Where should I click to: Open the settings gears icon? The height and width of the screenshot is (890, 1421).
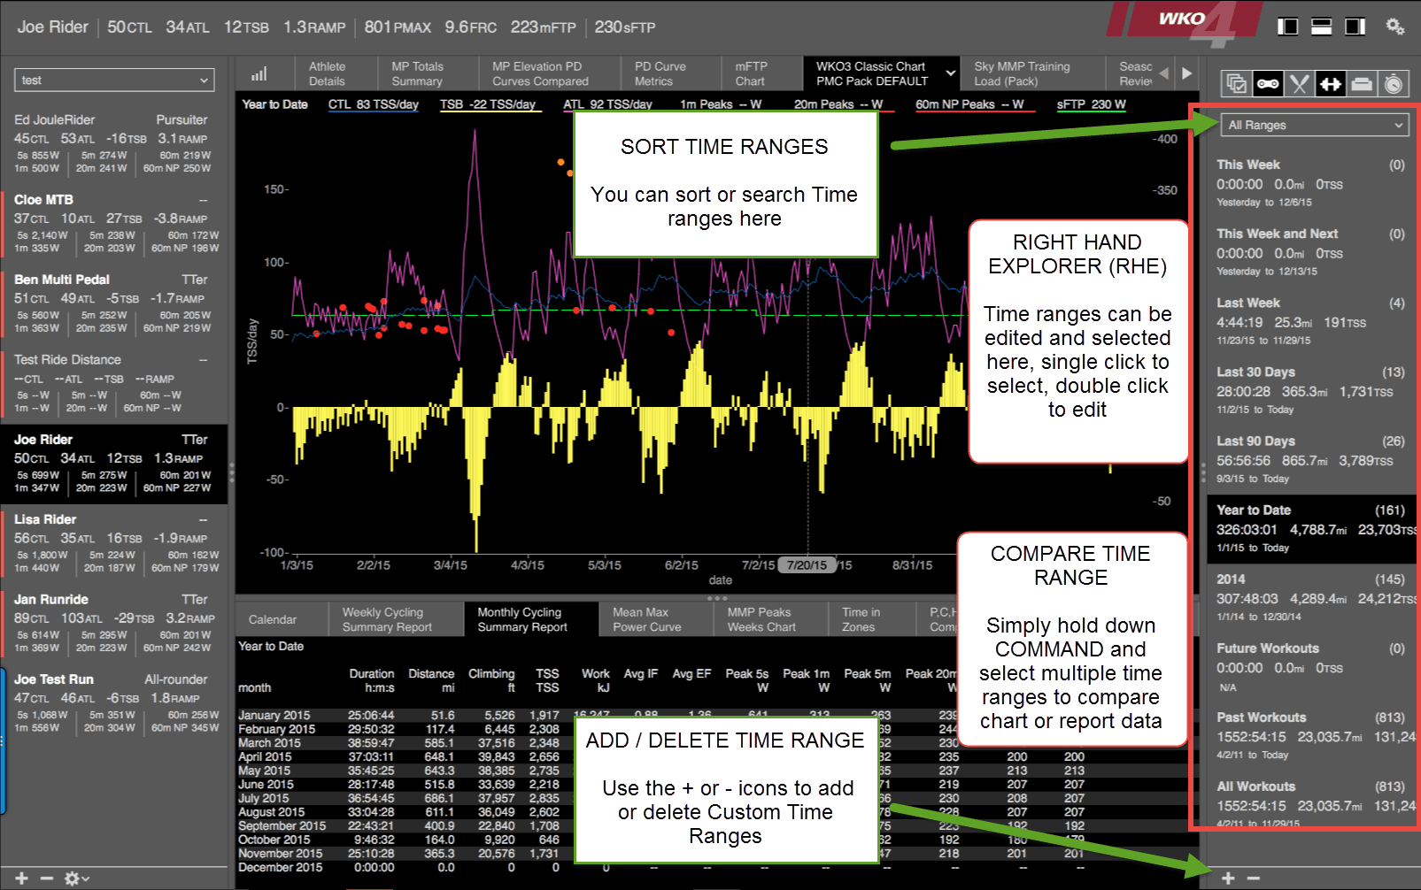1394,27
